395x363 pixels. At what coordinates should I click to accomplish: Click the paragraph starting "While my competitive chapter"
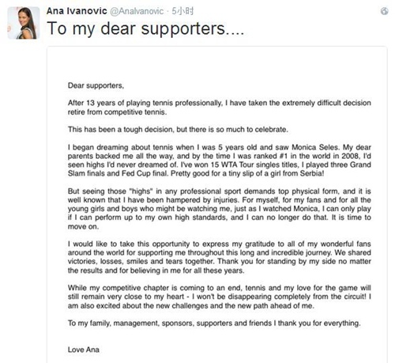coord(220,297)
